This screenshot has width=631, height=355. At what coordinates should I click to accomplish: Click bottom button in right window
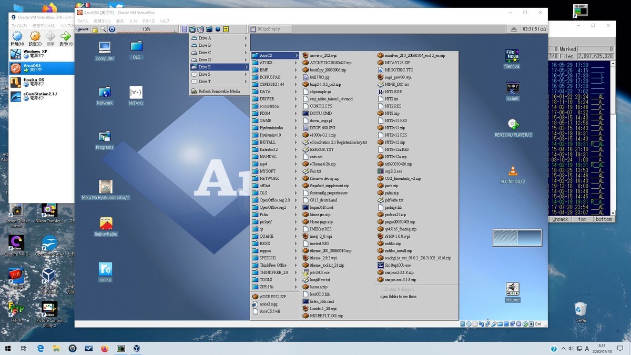(x=603, y=219)
